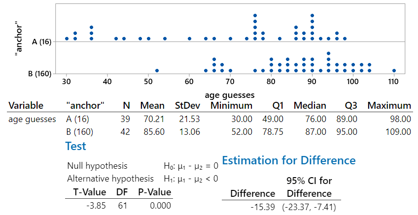Image resolution: width=418 pixels, height=215 pixels.
Task: Click the Median column header
Action: 310,105
